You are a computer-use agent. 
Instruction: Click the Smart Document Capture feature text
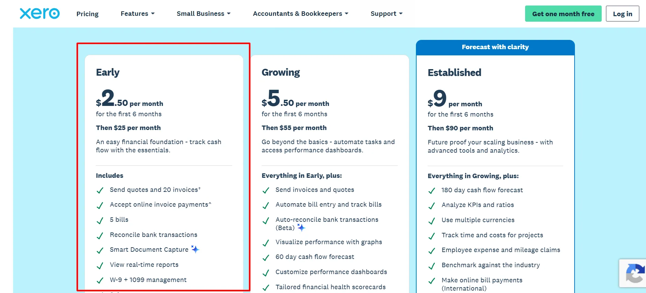point(149,250)
